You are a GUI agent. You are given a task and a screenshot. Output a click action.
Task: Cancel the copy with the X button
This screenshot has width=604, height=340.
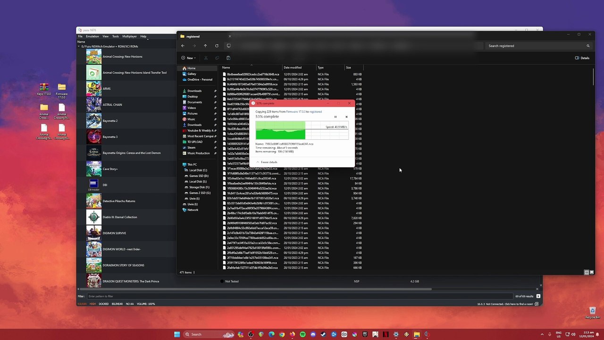tap(346, 117)
